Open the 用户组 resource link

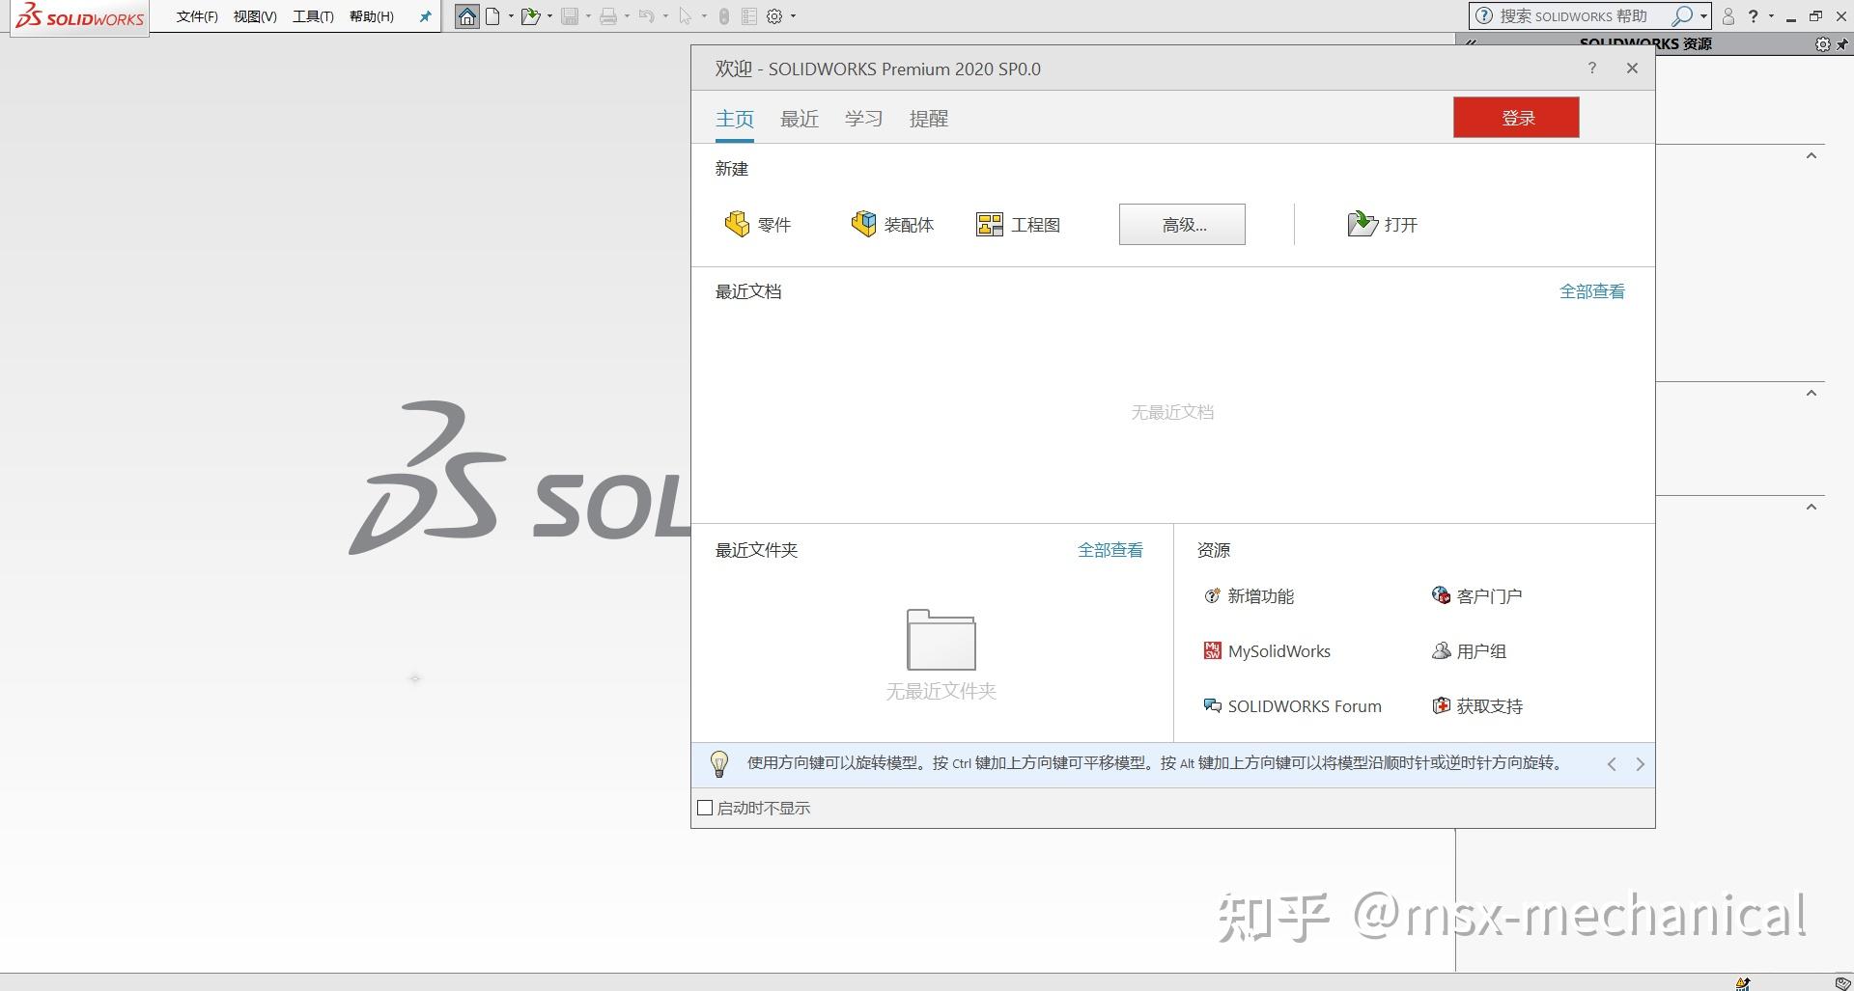[1469, 651]
